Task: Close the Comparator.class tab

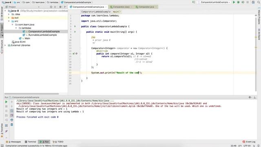Action: click(131, 7)
